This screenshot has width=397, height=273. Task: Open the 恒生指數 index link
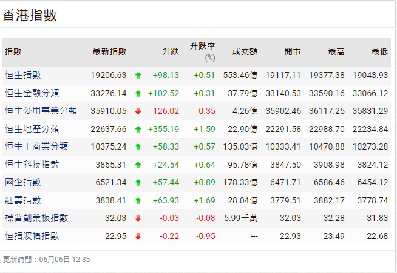click(x=23, y=75)
